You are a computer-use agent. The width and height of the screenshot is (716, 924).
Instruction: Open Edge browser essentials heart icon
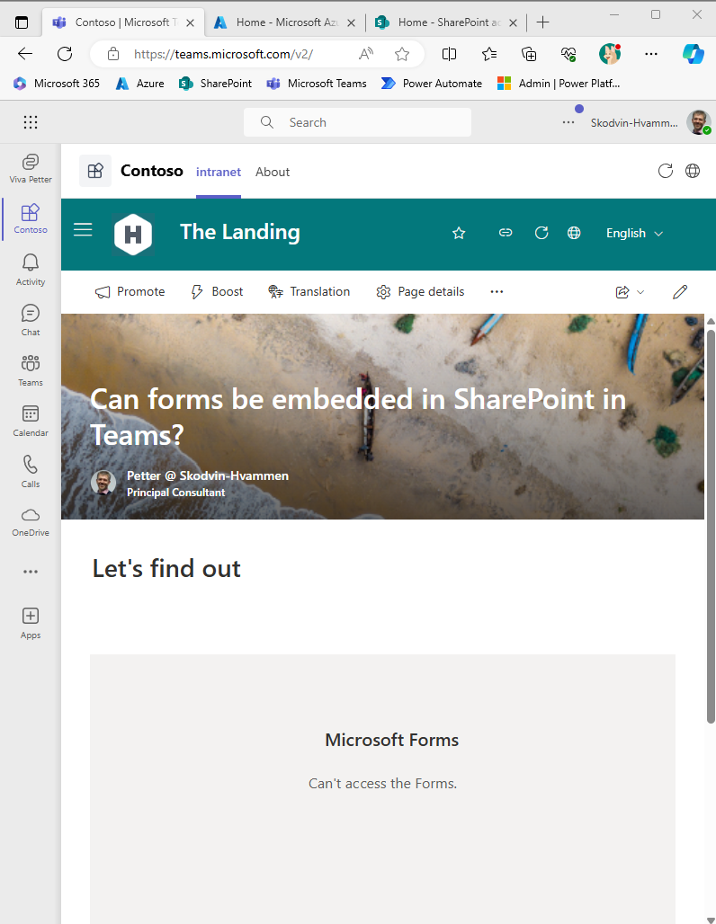coord(568,54)
